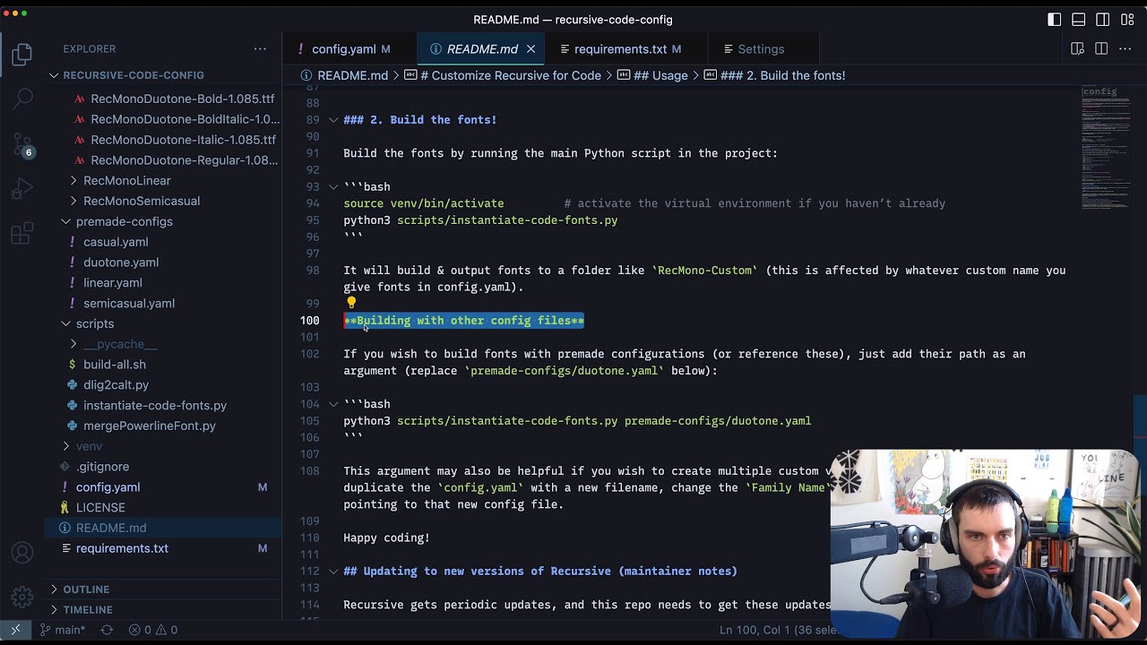Open casual.yaml in premade-configs
Viewport: 1147px width, 645px height.
coord(116,242)
